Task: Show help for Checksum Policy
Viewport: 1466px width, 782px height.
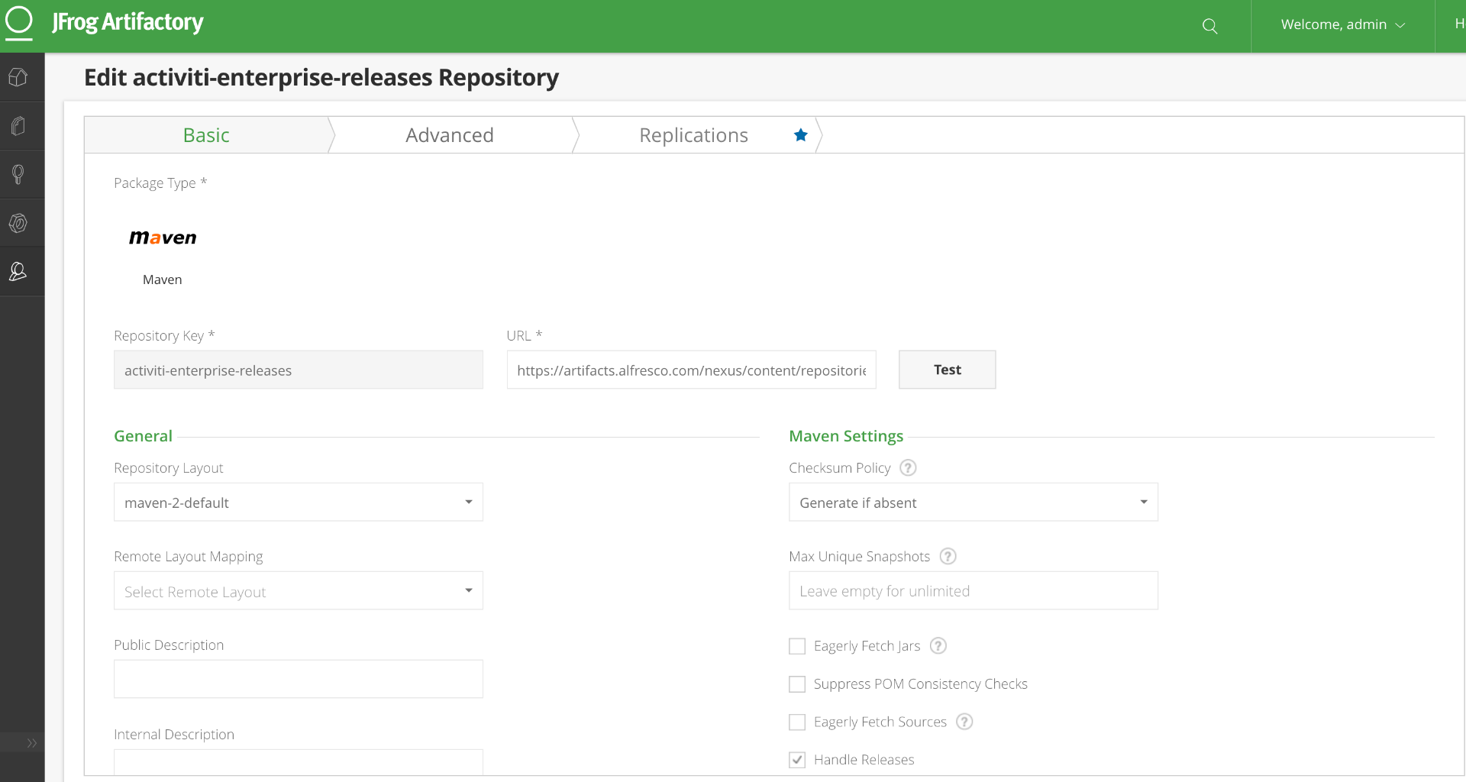Action: coord(908,467)
